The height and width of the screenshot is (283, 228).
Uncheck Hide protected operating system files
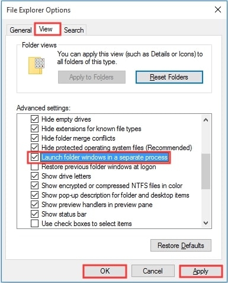click(34, 148)
